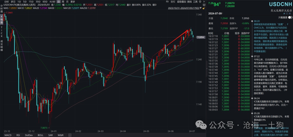The image size is (293, 137).
Task: Click the middle square icon under USDCNH name
Action: pyautogui.click(x=287, y=14)
